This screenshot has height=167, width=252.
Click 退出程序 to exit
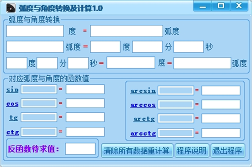228,151
